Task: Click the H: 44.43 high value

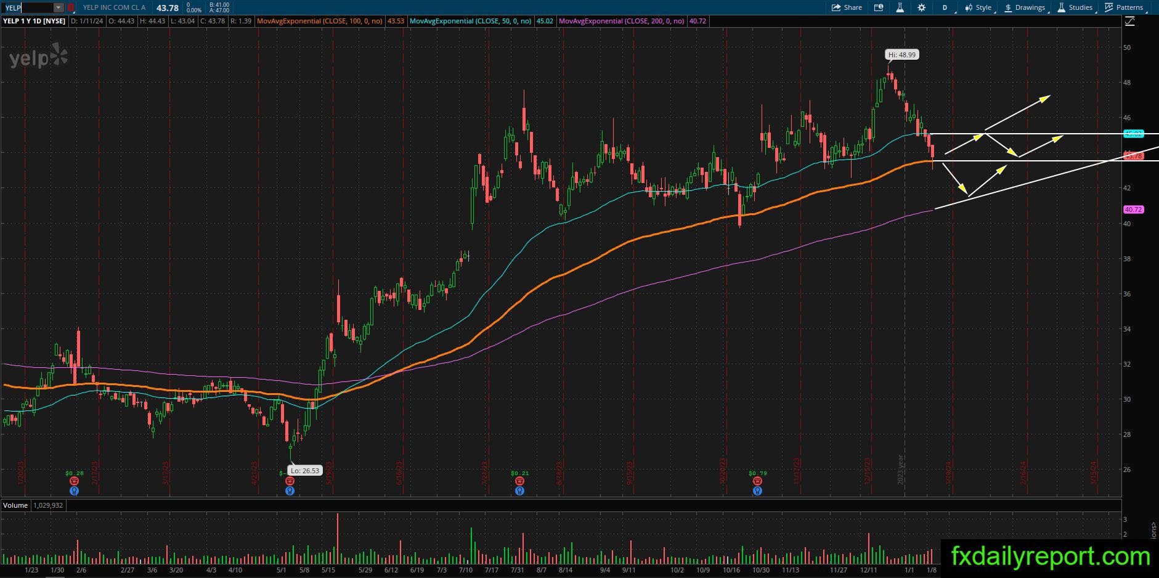Action: click(153, 21)
